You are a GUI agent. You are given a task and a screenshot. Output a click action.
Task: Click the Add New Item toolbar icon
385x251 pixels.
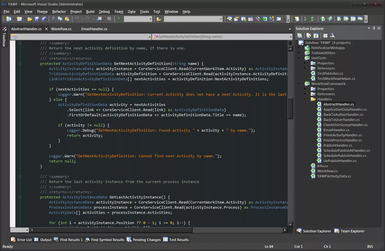click(x=19, y=19)
